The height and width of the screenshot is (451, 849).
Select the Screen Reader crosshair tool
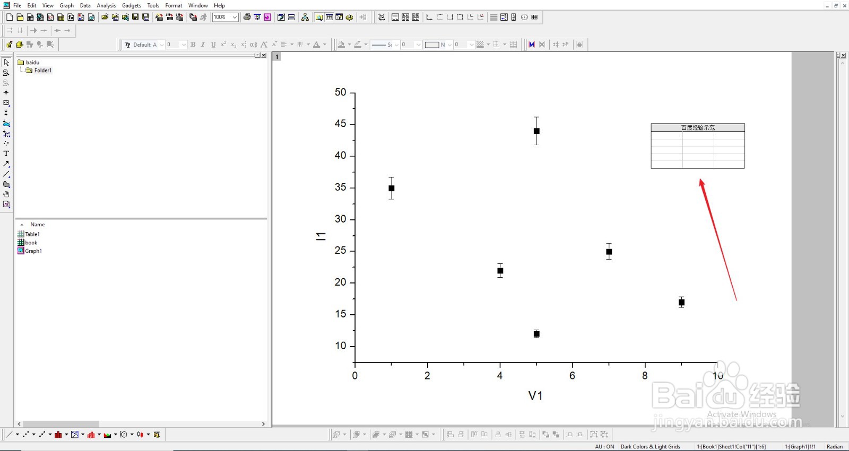pos(6,92)
